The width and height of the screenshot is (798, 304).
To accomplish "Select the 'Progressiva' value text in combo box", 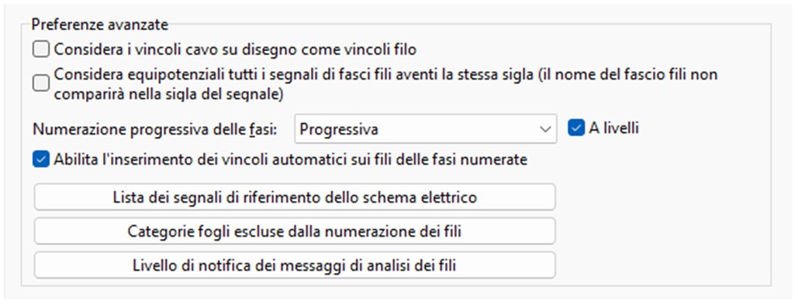I will pos(339,129).
